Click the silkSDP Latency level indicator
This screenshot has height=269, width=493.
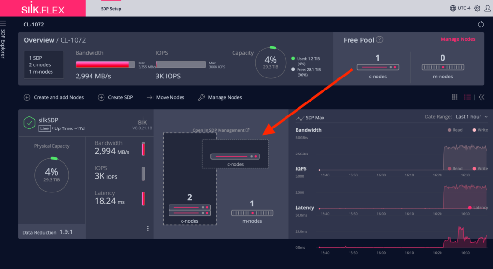click(143, 199)
